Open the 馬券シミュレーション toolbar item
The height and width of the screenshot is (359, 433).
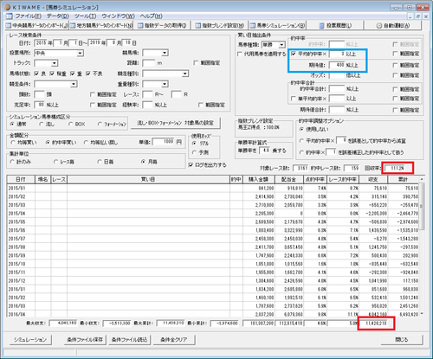277,26
